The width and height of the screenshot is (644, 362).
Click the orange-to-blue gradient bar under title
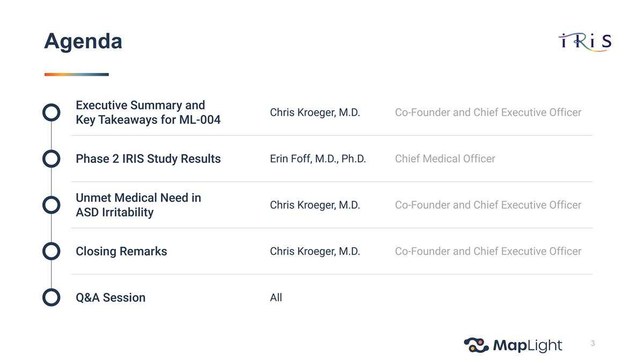(76, 75)
